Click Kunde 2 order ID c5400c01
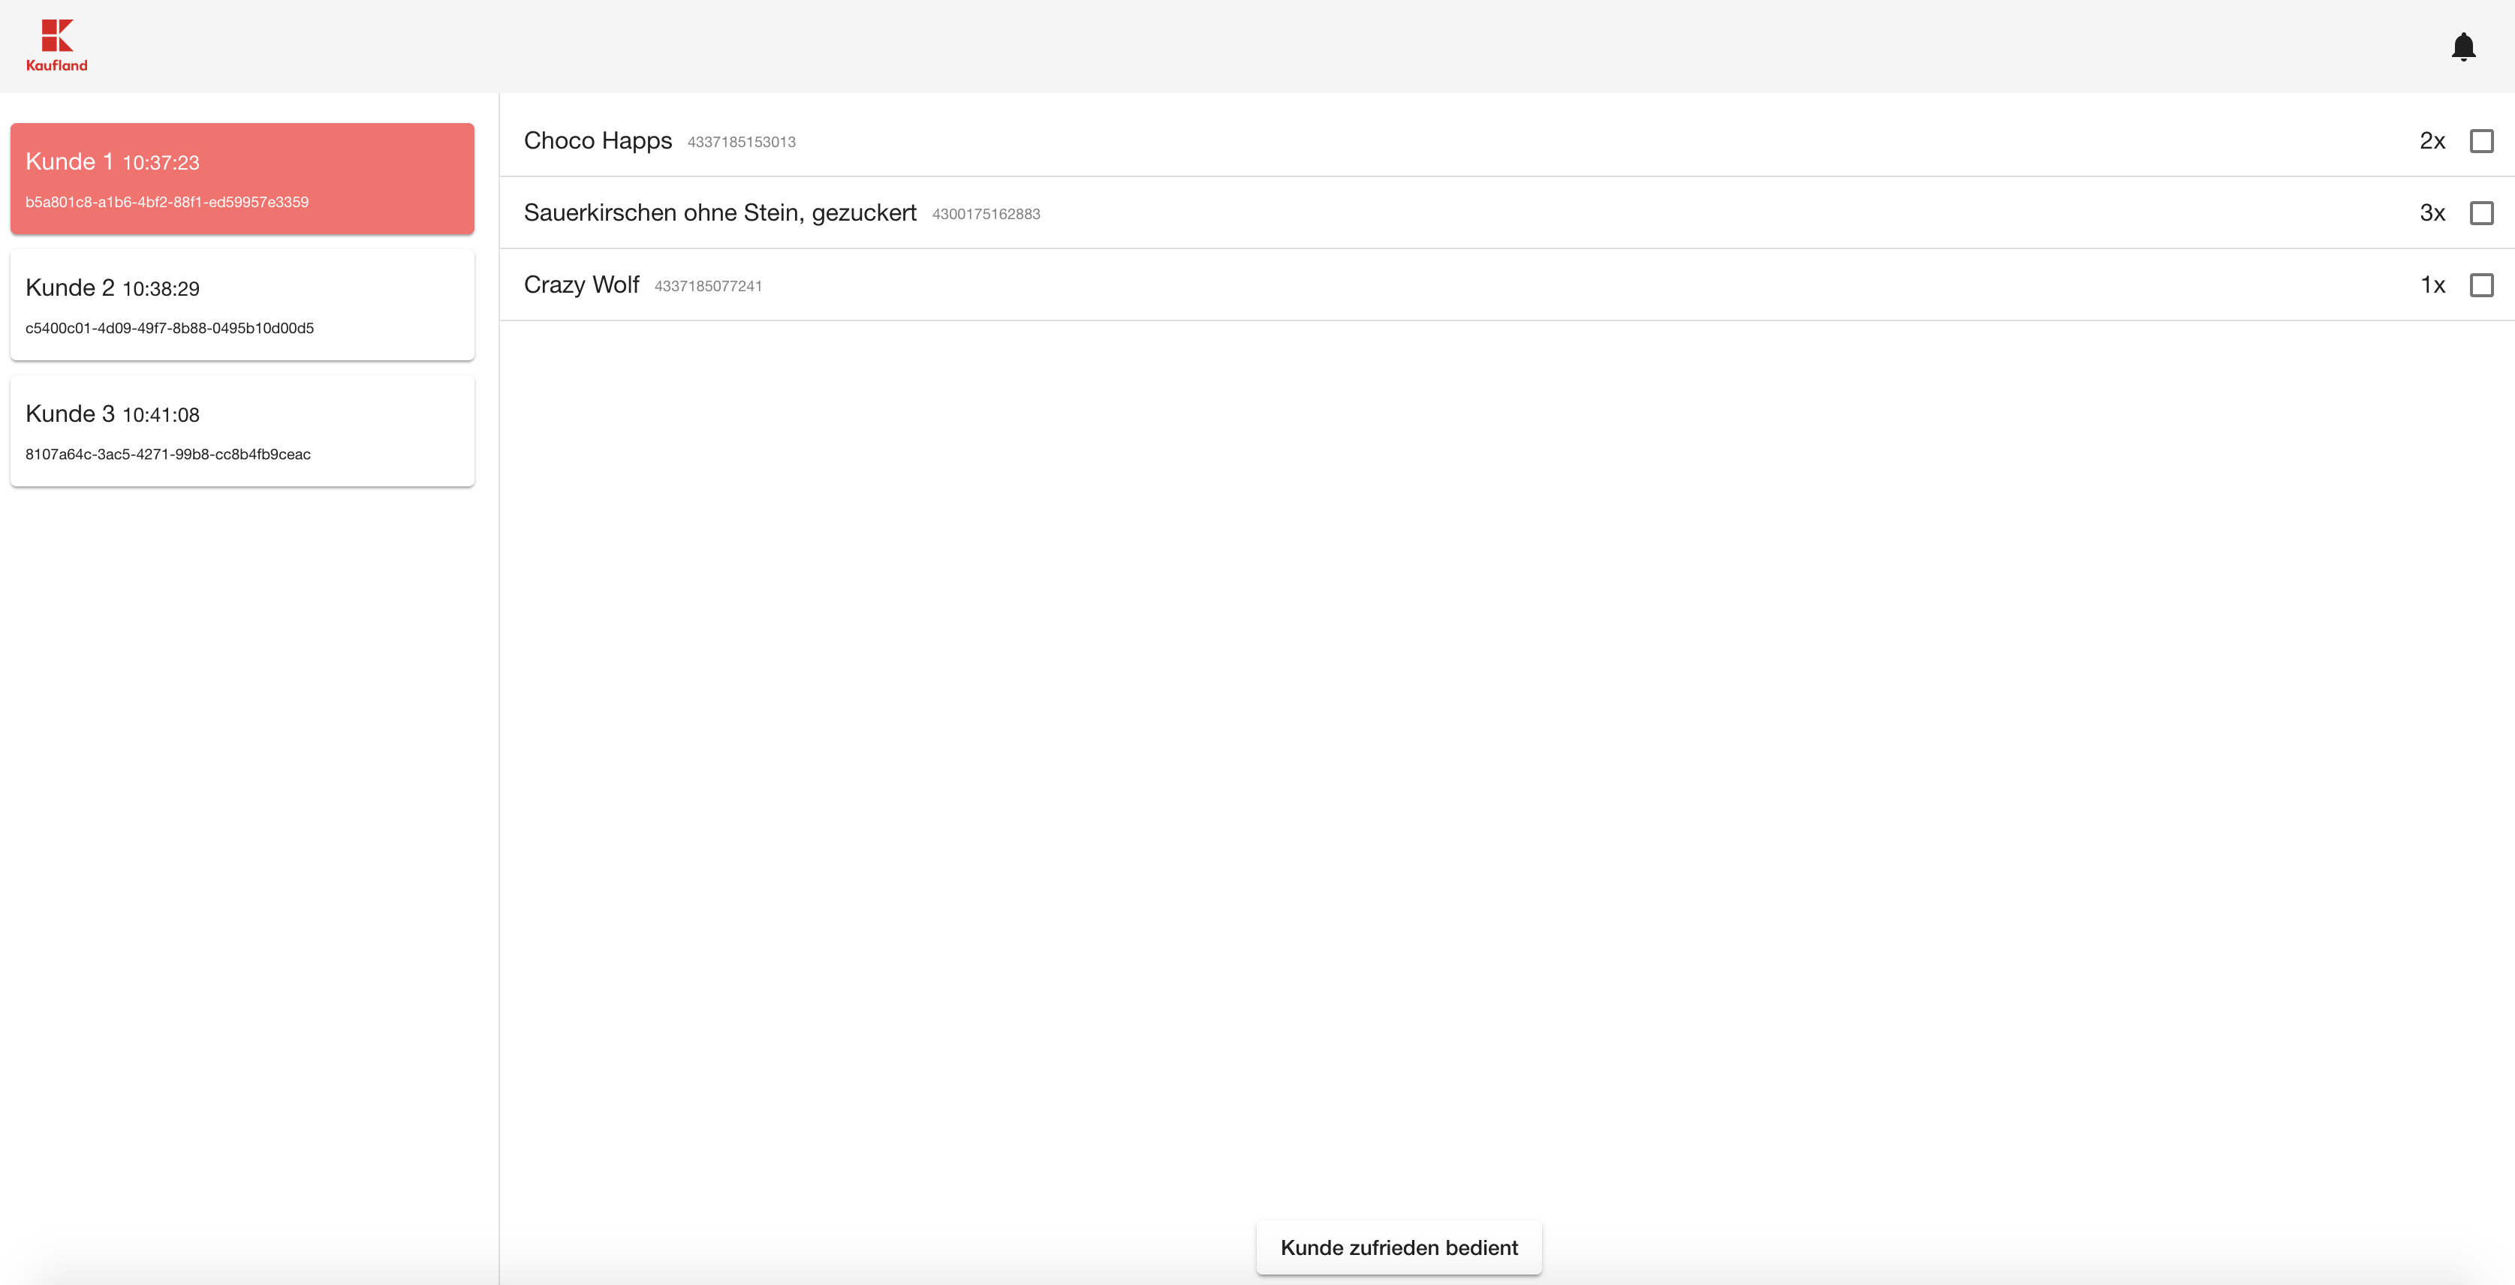Image resolution: width=2515 pixels, height=1285 pixels. click(170, 328)
